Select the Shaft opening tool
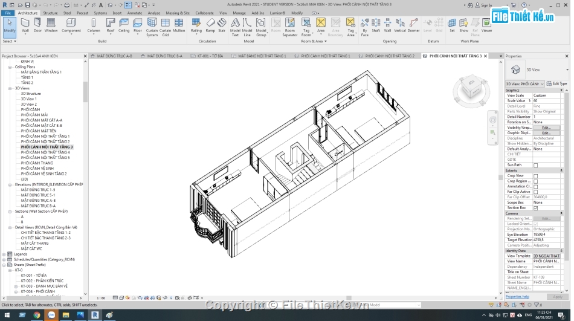This screenshot has width=574, height=321. click(376, 25)
